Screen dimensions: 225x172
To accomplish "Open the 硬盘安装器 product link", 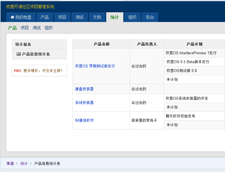I will point(84,89).
